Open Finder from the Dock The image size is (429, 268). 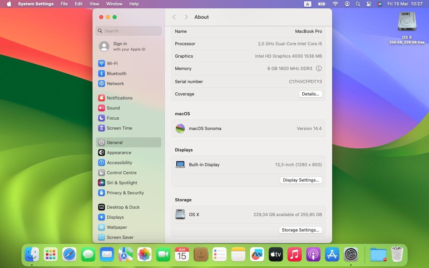32,255
